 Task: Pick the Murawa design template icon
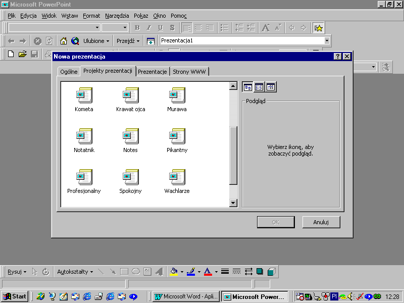pos(177,95)
